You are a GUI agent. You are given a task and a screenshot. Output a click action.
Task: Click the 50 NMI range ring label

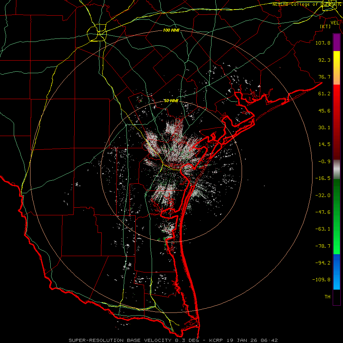tap(171, 101)
